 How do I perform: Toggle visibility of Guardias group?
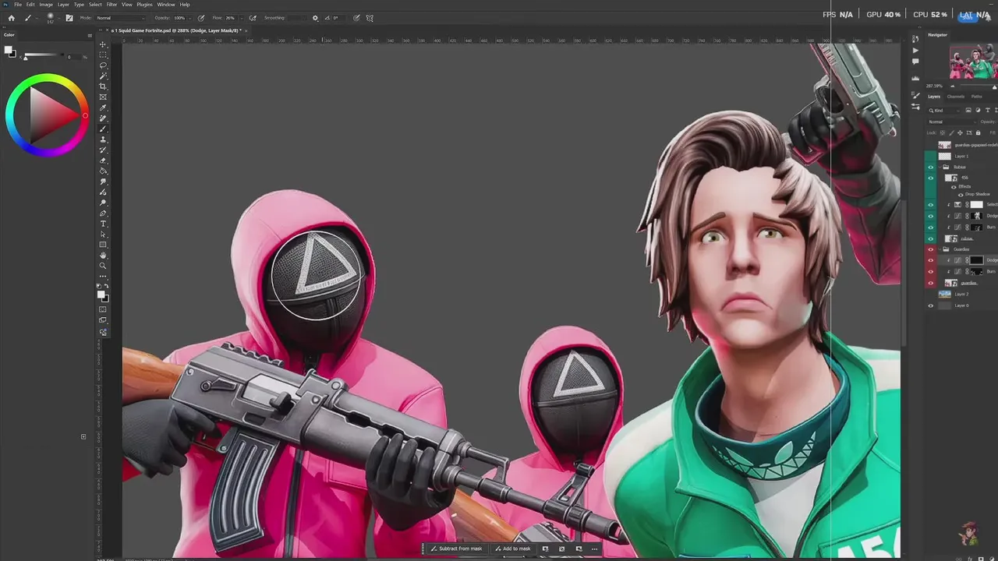930,249
